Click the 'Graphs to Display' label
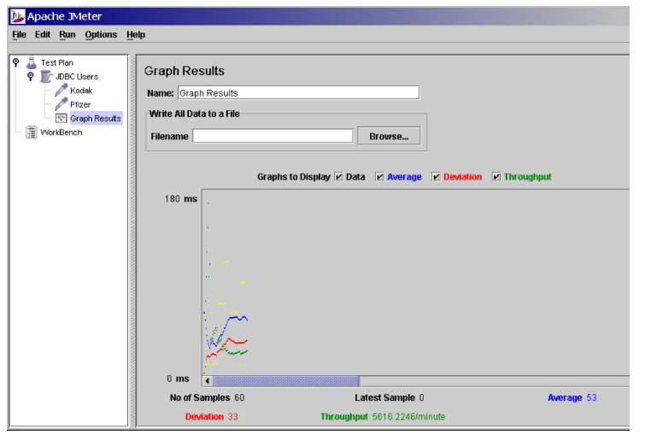The height and width of the screenshot is (435, 645). coord(294,177)
